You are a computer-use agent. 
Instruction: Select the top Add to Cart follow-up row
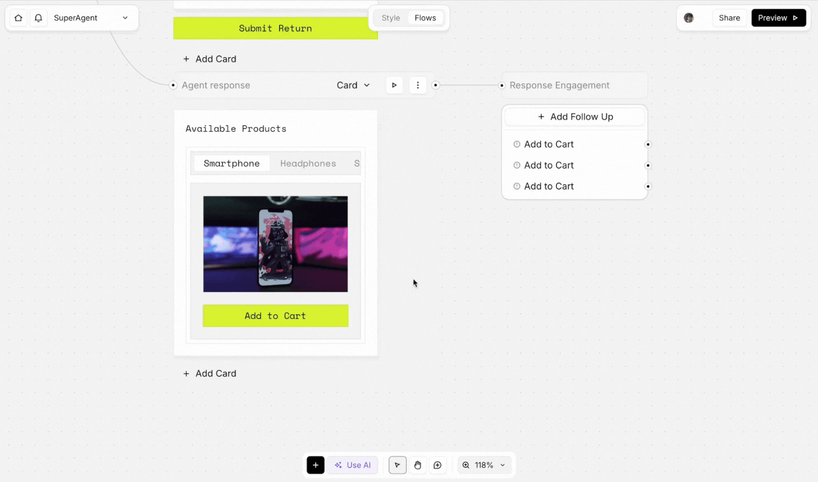(x=575, y=144)
